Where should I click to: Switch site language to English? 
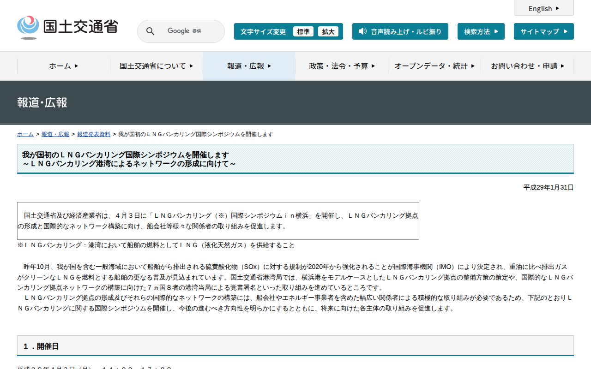coord(540,8)
